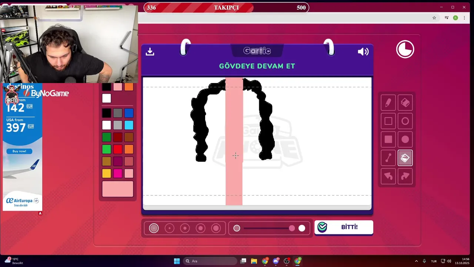Mute the Gartic game sound
The height and width of the screenshot is (267, 474).
[363, 52]
